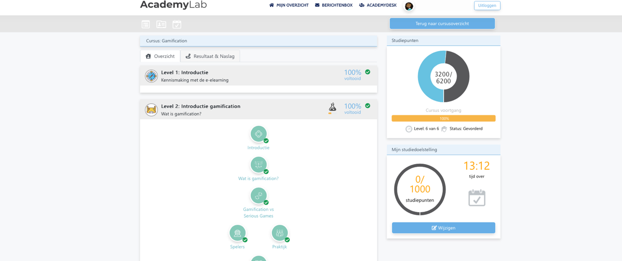Screen dimensions: 622x261
Task: Select the Gamification vs Serious Games icon
Action: pyautogui.click(x=258, y=196)
